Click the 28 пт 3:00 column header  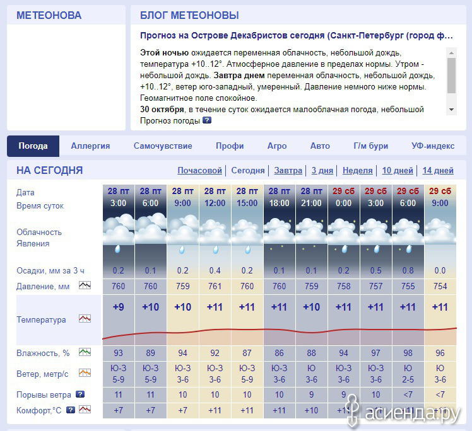(118, 197)
